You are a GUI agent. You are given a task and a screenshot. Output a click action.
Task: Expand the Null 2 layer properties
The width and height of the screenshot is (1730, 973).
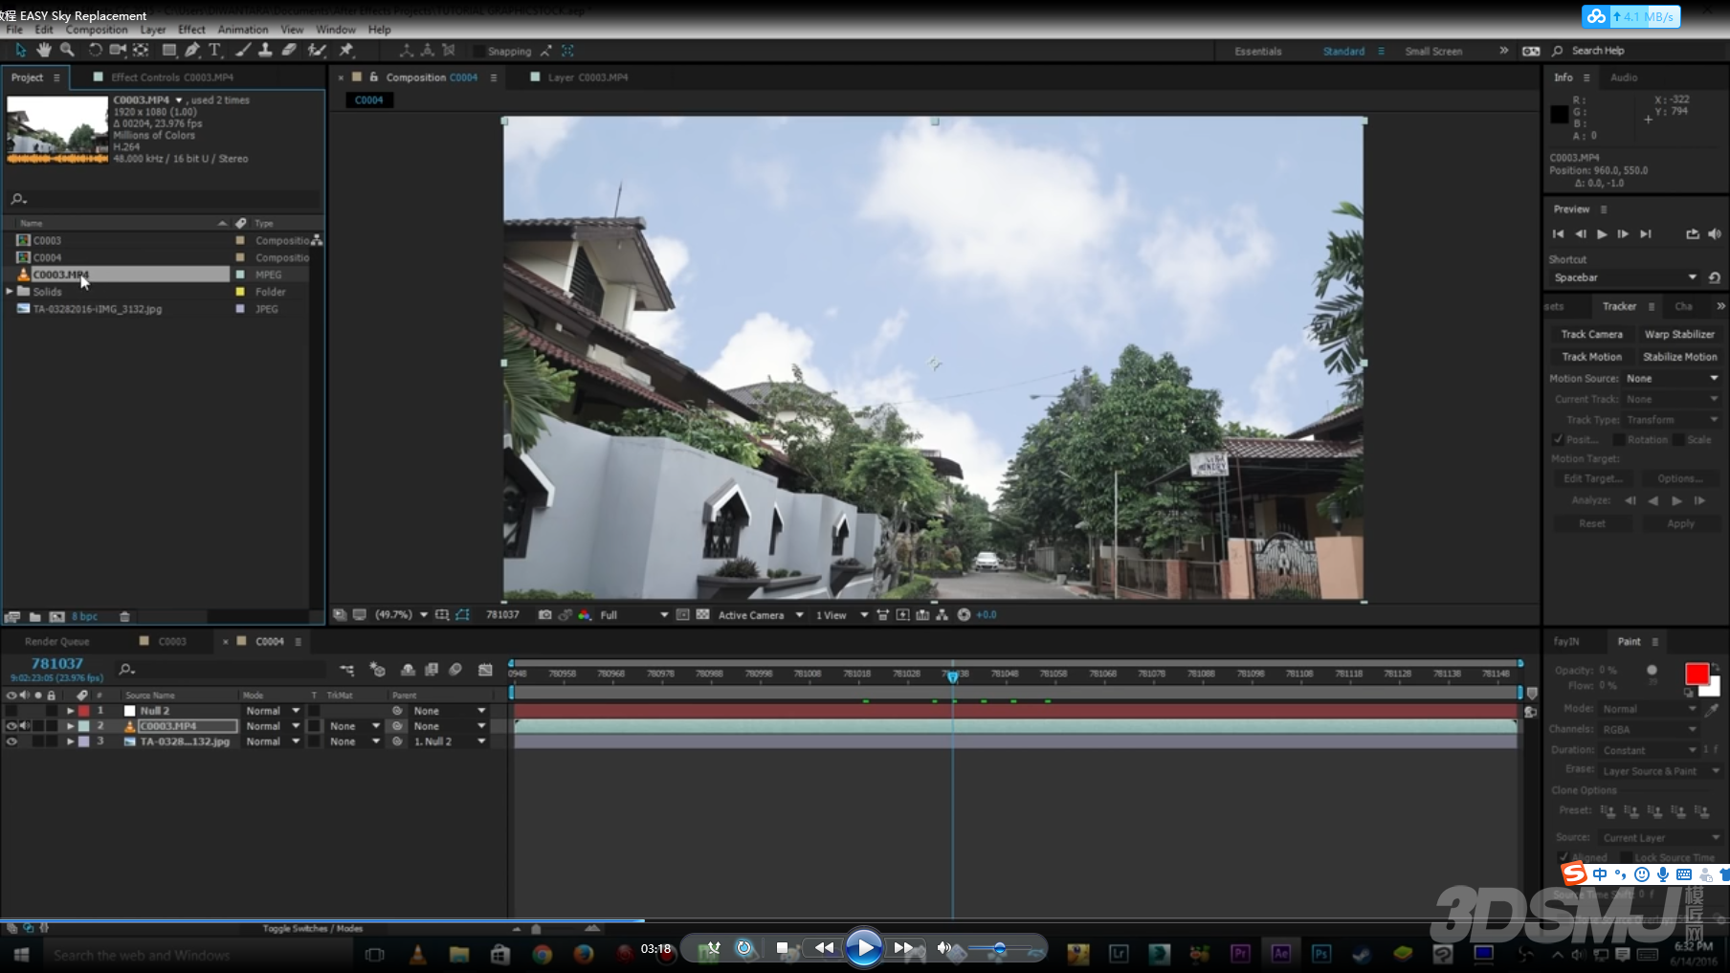coord(70,711)
